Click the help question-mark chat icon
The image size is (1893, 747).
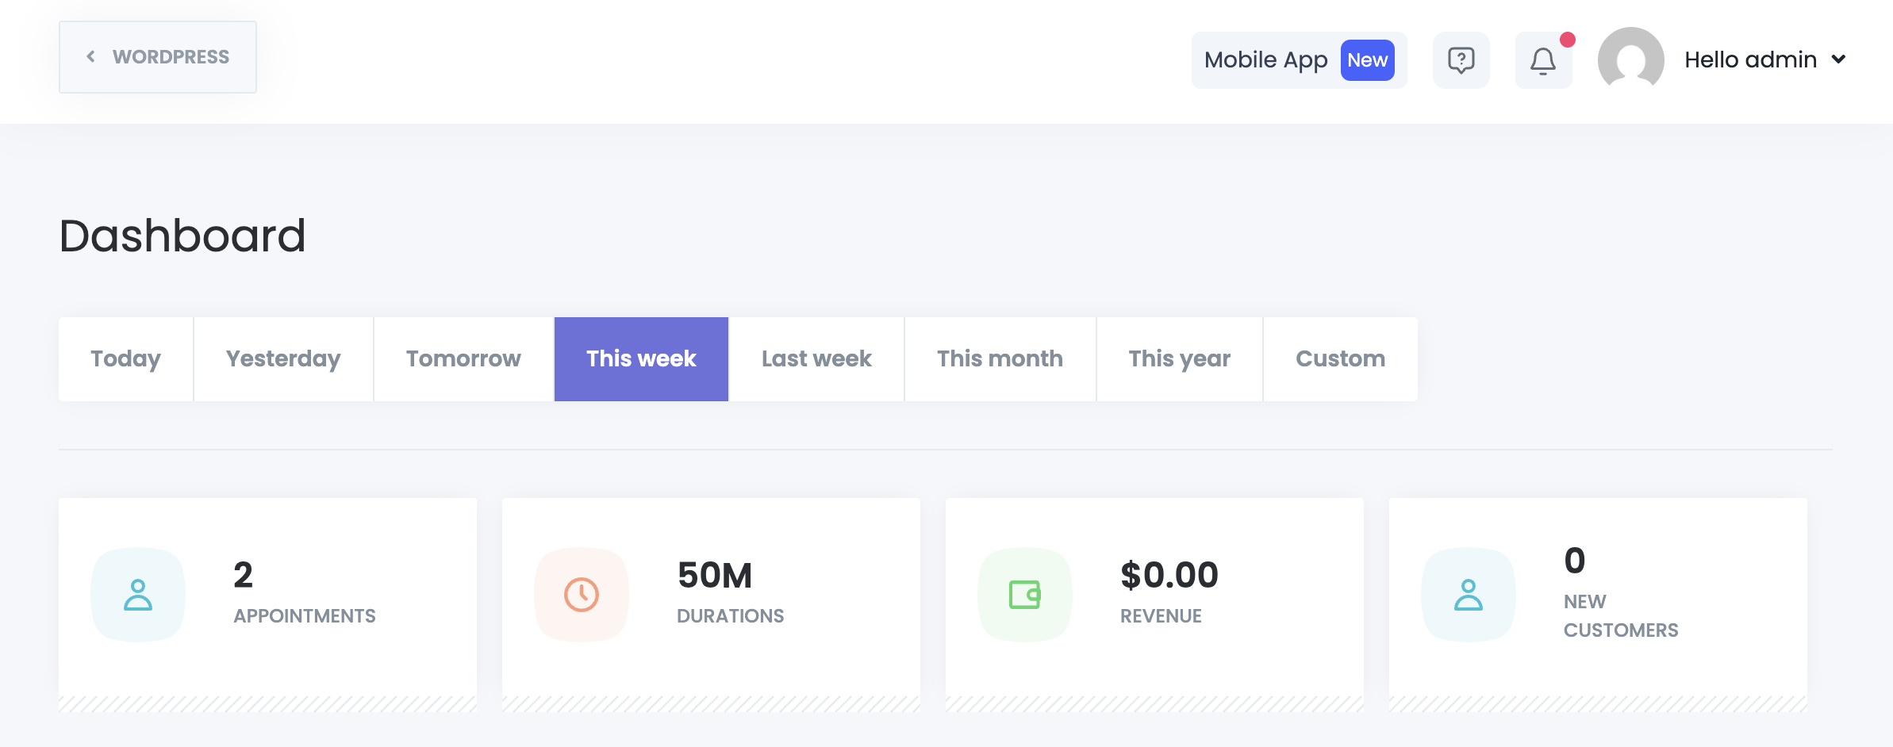[1461, 60]
